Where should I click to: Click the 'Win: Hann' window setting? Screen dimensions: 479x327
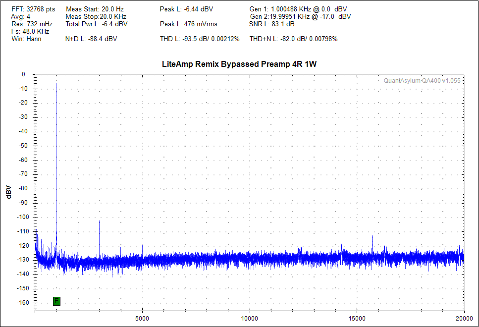pyautogui.click(x=26, y=39)
